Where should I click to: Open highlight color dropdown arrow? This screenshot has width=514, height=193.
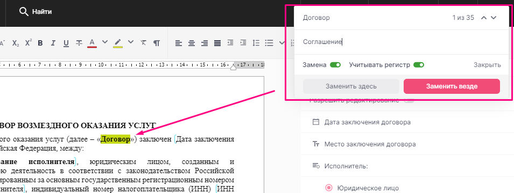point(131,42)
